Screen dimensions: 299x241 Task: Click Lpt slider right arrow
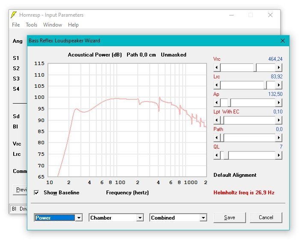click(x=278, y=120)
